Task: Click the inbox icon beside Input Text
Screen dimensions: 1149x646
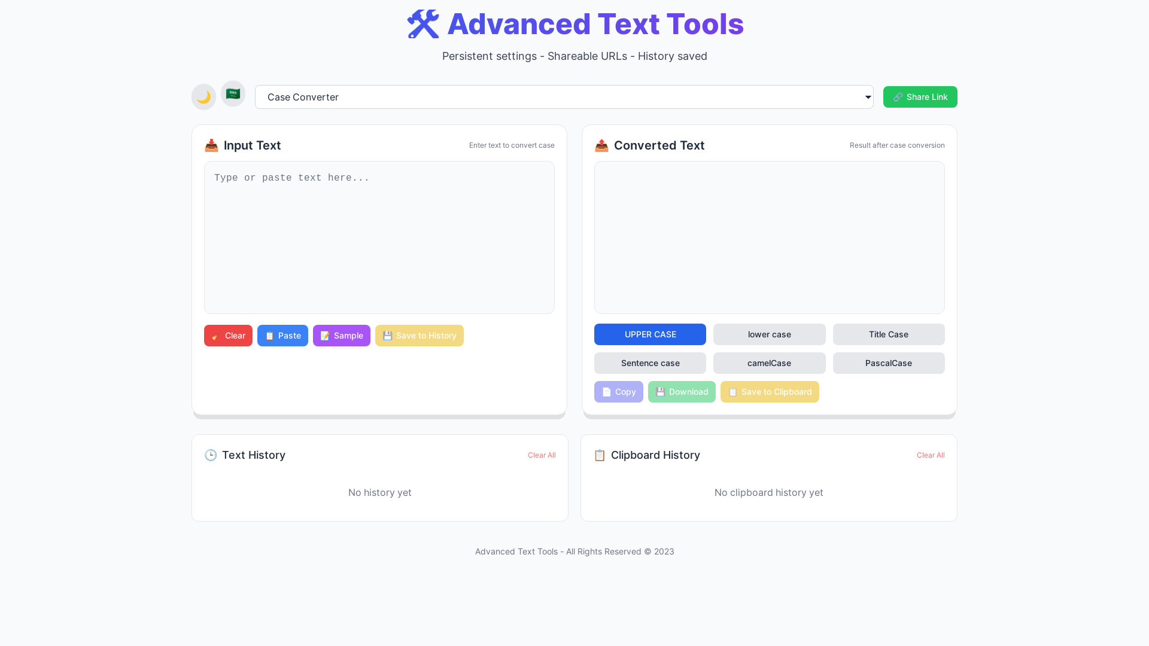Action: [211, 145]
